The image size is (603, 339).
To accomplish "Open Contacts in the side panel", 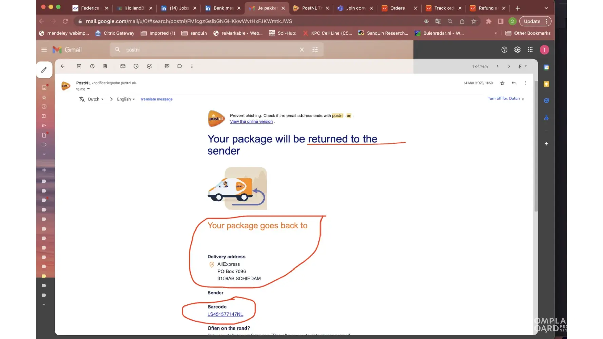I will click(x=546, y=118).
